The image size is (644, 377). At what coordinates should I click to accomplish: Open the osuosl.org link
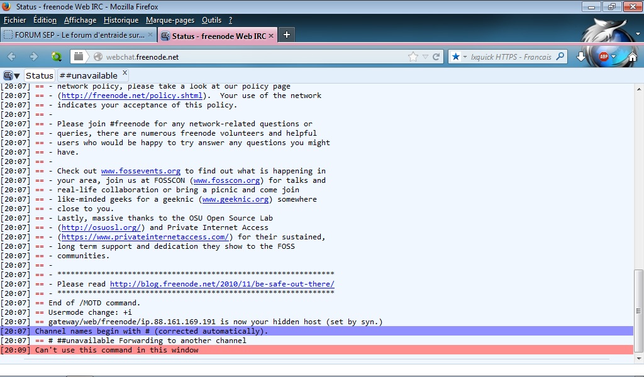[101, 227]
